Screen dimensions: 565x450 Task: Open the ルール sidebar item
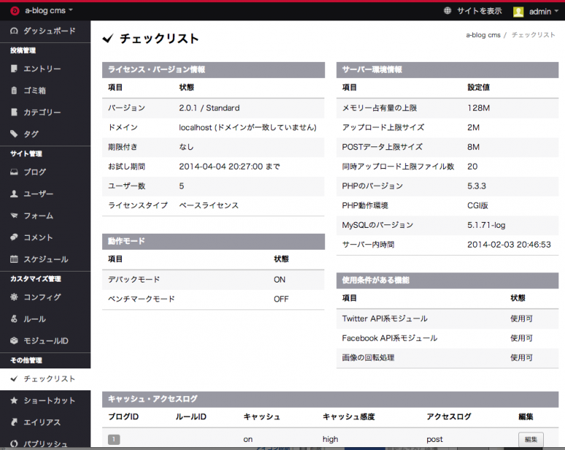[34, 319]
